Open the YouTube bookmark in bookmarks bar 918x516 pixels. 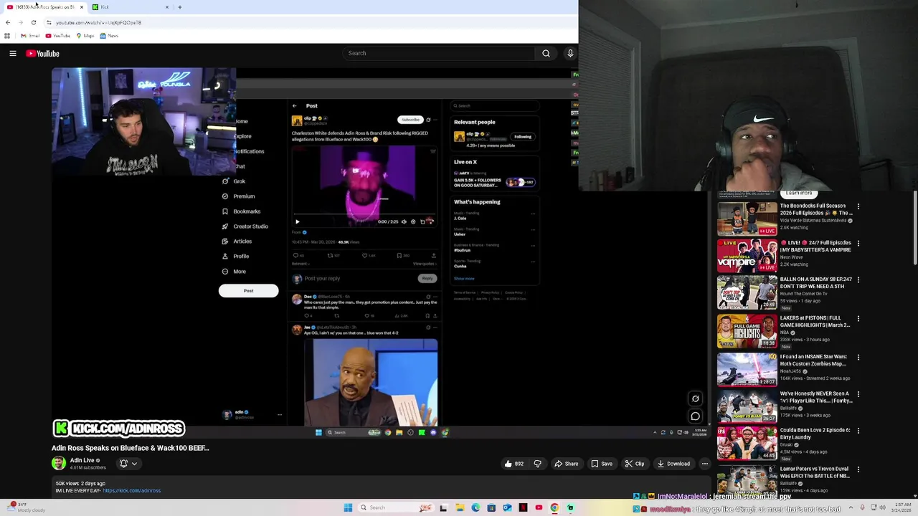(57, 36)
